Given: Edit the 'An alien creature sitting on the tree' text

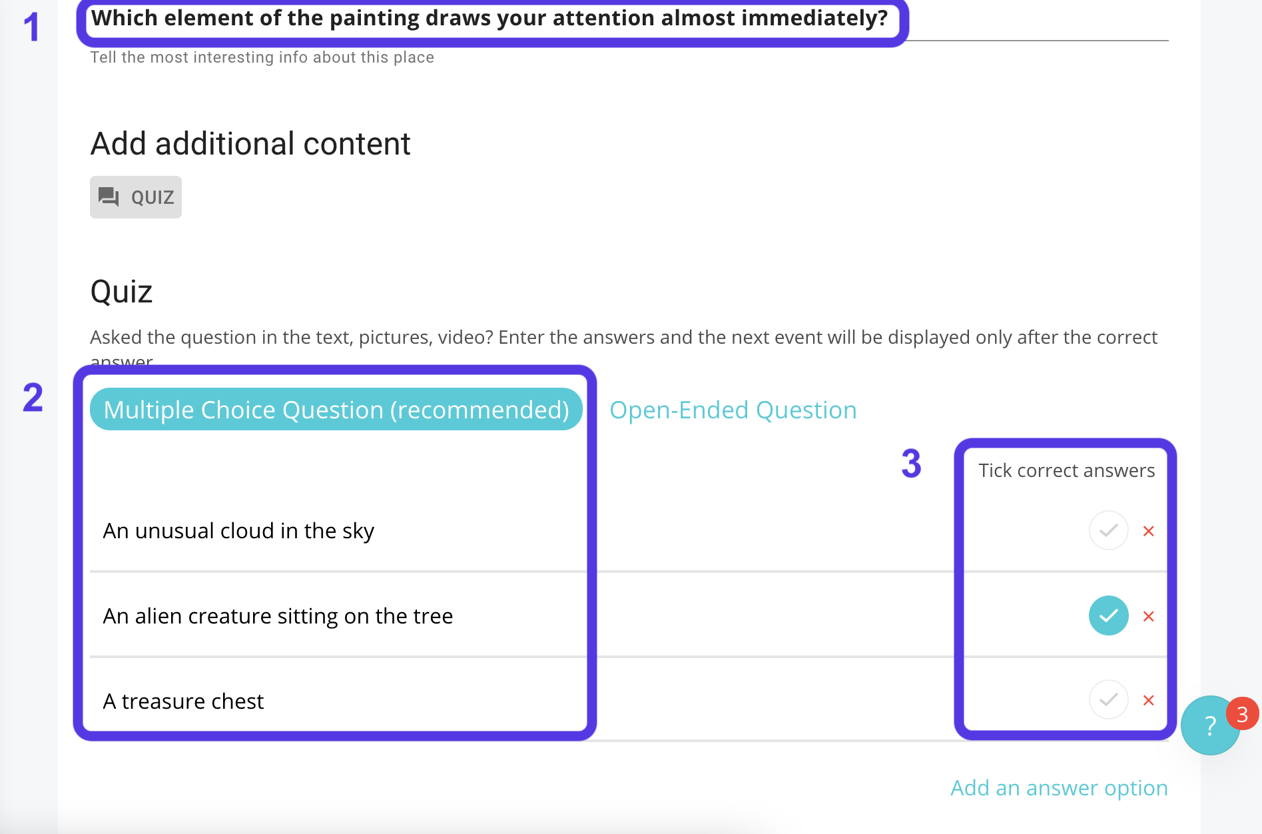Looking at the screenshot, I should 278,616.
